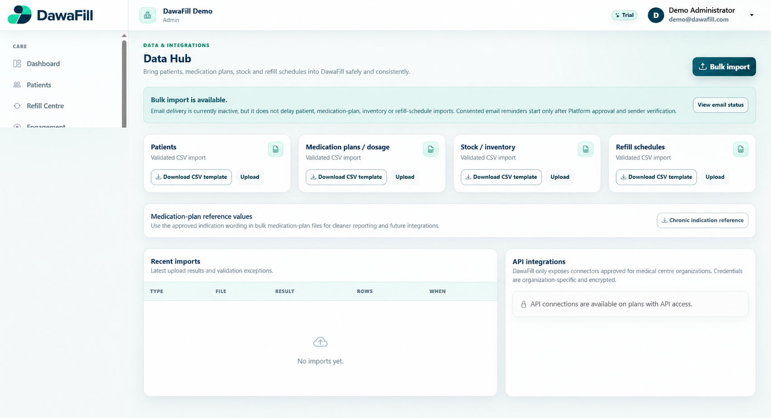Upload a Refill schedules CSV

click(715, 177)
